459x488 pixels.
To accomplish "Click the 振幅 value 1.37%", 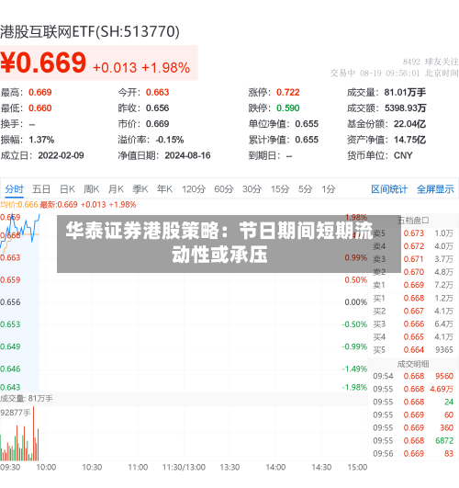I will 41,140.
